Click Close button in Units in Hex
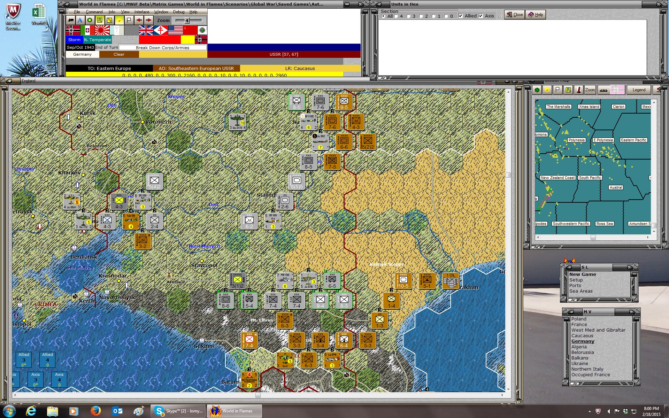Screen dimensions: 669x418 click(x=515, y=15)
